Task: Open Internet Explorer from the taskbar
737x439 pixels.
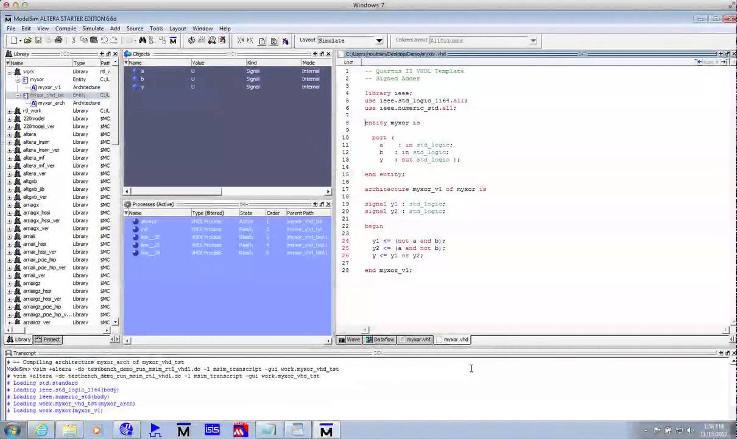Action: (x=41, y=430)
